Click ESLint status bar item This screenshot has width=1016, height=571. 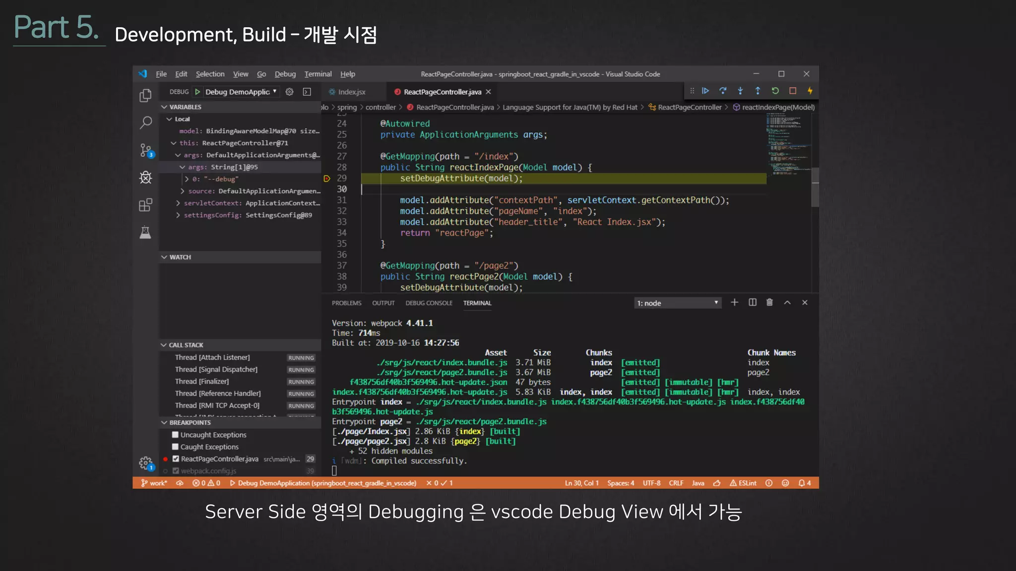[x=743, y=483]
